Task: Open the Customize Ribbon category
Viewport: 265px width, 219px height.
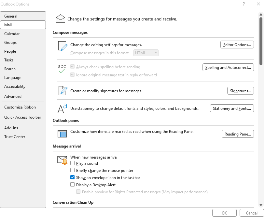Action: pyautogui.click(x=23, y=107)
